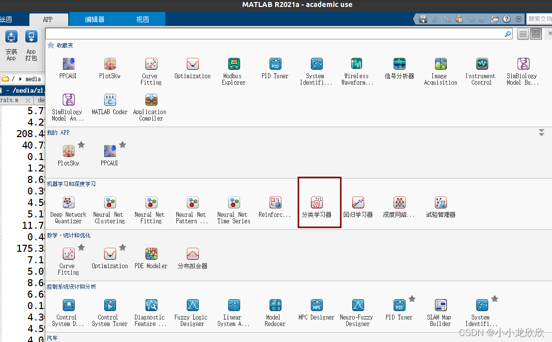Open Help with the question mark icon
This screenshot has width=552, height=342.
tap(507, 19)
